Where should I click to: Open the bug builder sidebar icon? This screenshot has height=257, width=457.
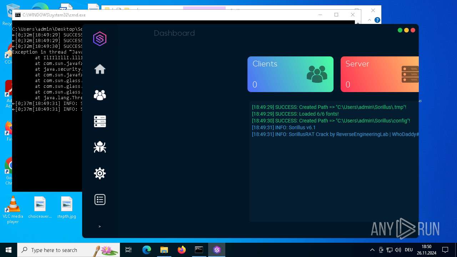100,147
